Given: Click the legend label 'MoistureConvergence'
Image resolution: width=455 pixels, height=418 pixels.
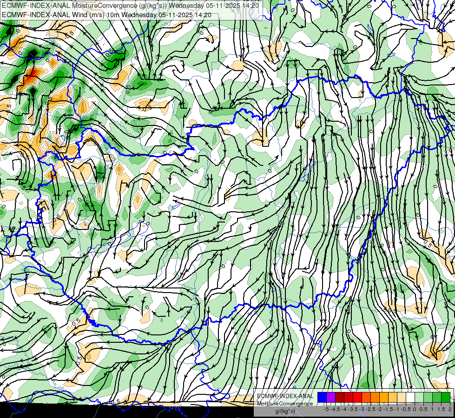Looking at the screenshot, I should [285, 404].
